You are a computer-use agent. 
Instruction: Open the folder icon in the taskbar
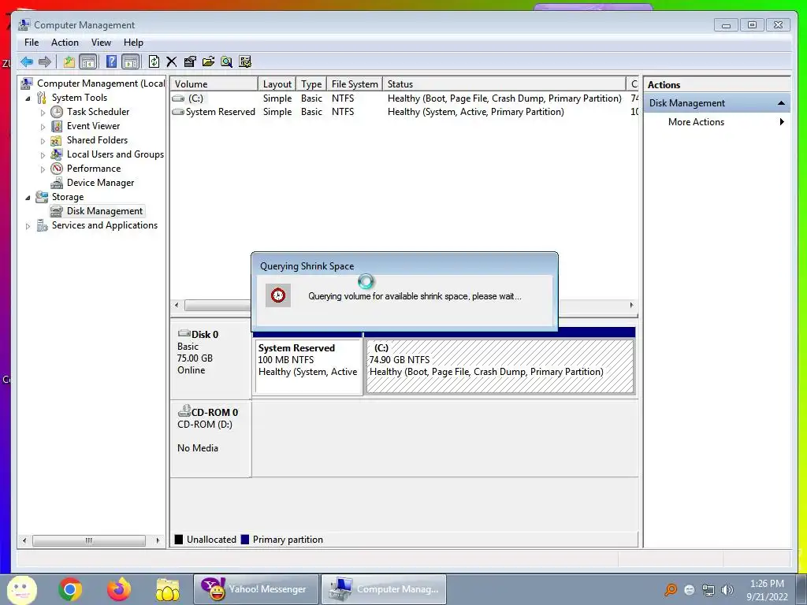click(168, 589)
